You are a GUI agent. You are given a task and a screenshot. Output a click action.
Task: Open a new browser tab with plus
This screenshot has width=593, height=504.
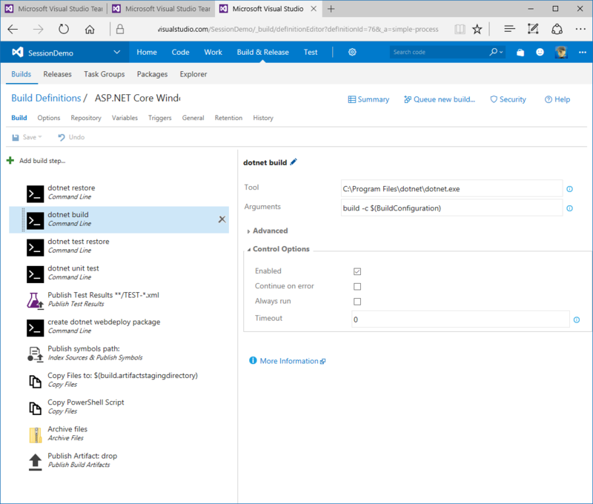[x=331, y=9]
